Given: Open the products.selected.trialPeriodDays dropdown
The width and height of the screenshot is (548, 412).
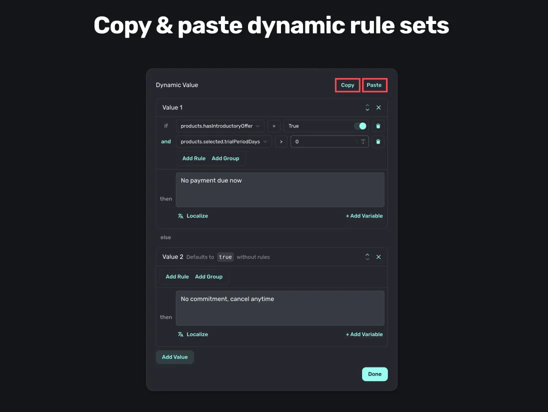Looking at the screenshot, I should click(x=223, y=141).
